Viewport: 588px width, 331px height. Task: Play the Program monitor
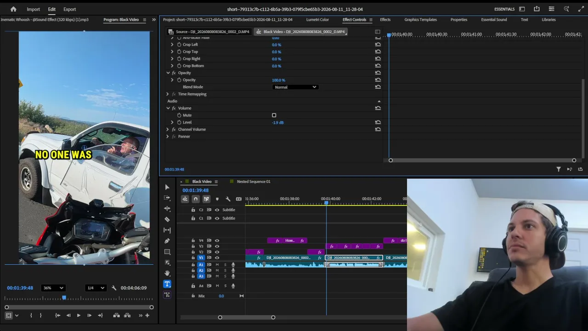click(x=79, y=315)
